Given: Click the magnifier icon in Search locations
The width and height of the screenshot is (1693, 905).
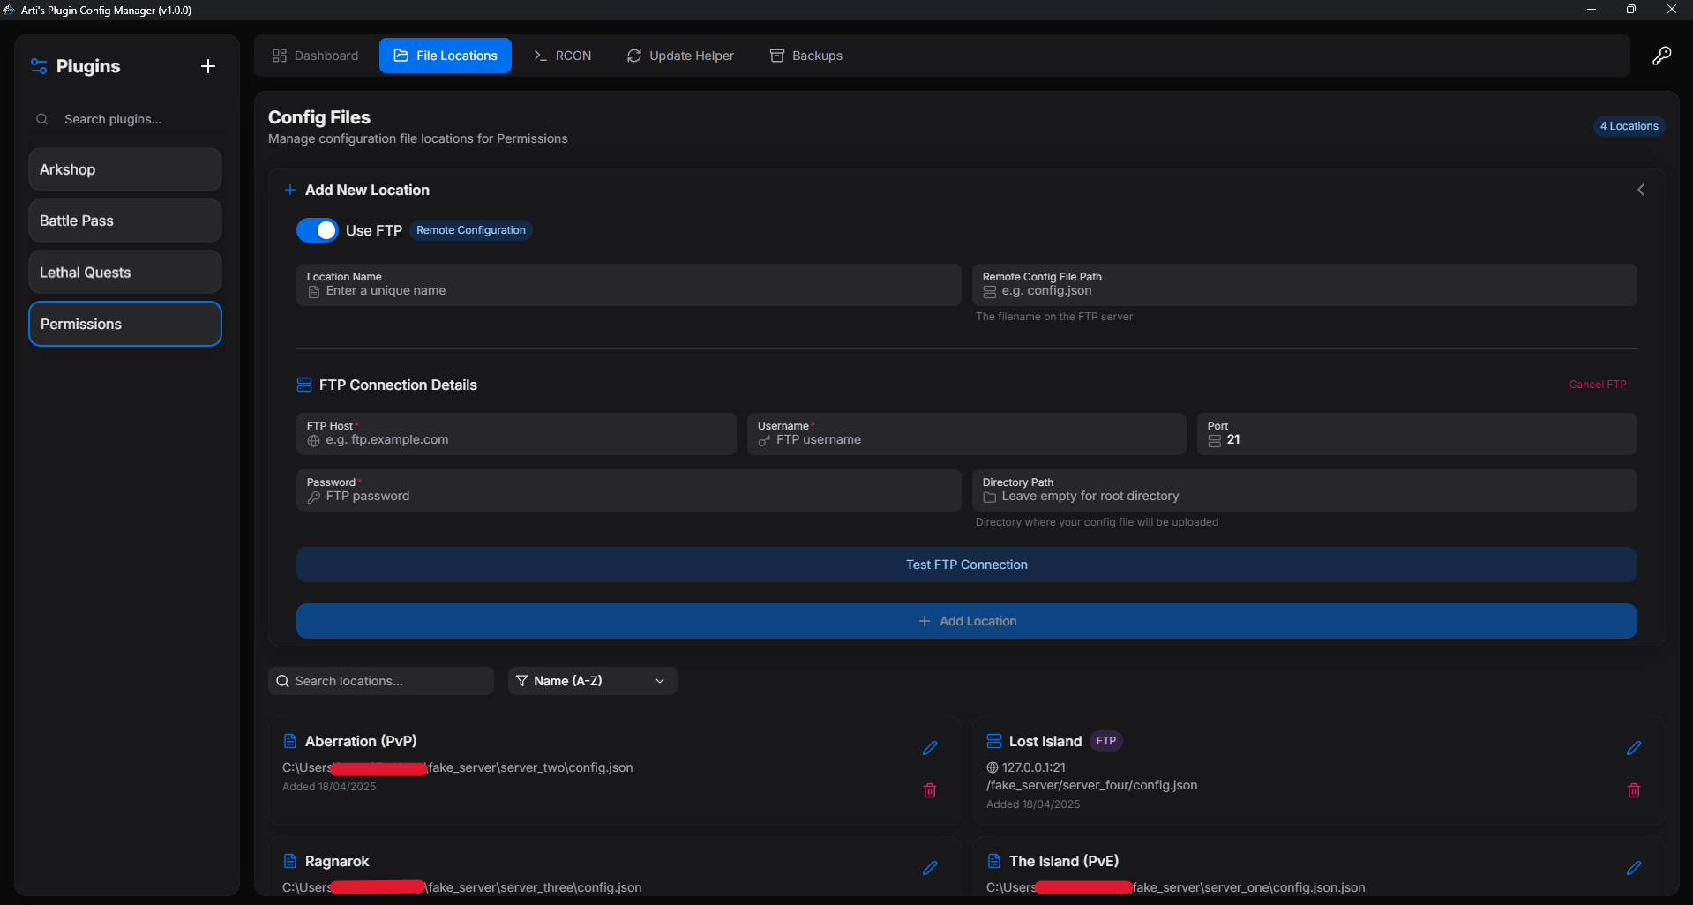Looking at the screenshot, I should click(282, 681).
